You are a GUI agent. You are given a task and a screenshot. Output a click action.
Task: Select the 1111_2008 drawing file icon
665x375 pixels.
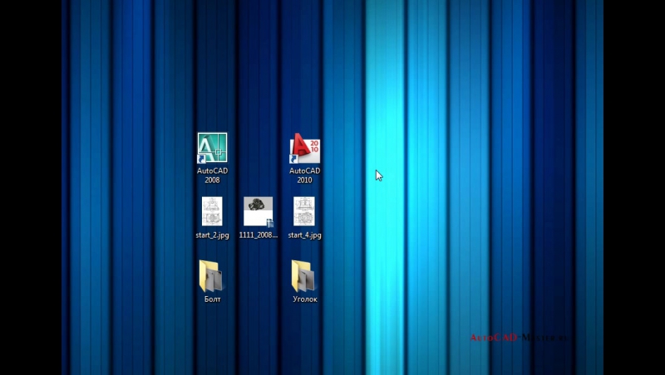[259, 212]
